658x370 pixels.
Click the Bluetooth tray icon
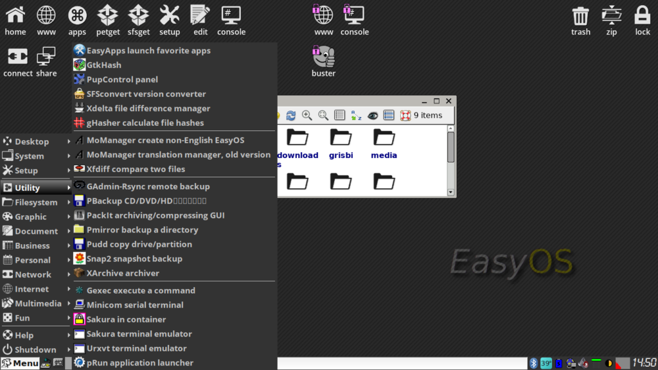coord(533,364)
